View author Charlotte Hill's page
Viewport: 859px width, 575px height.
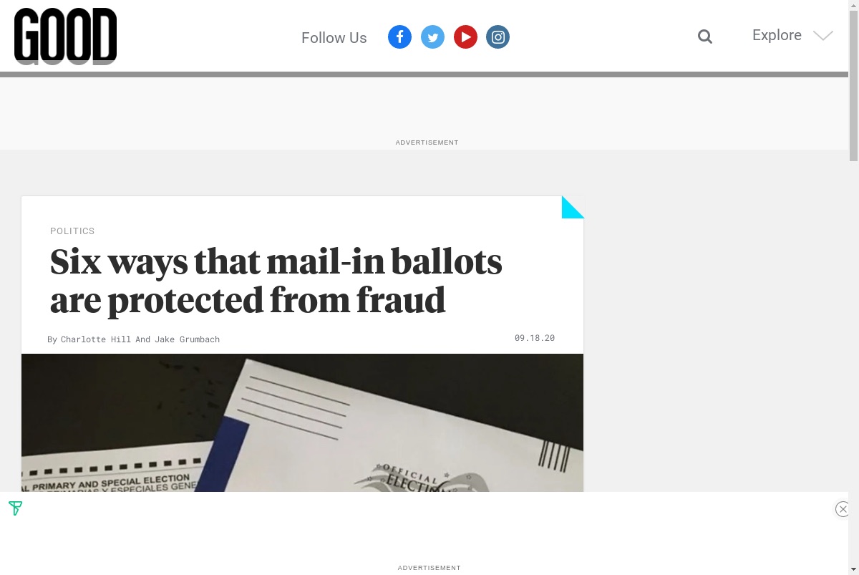(96, 339)
